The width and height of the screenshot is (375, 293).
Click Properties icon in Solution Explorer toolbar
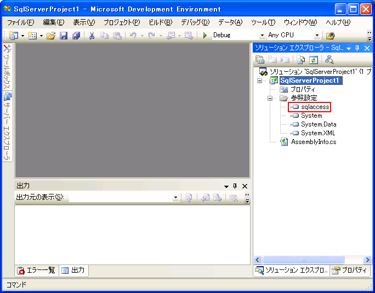coord(260,60)
